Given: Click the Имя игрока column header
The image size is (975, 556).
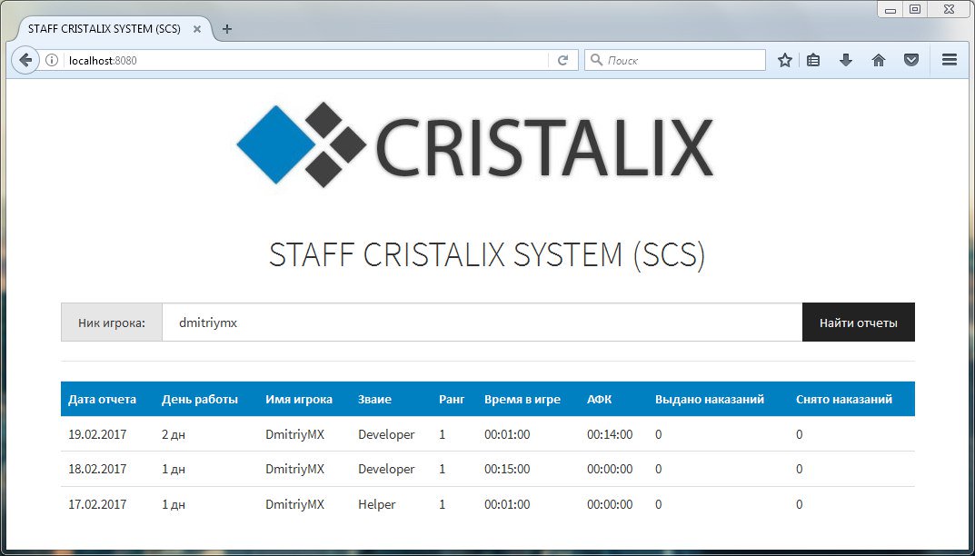Looking at the screenshot, I should point(298,399).
